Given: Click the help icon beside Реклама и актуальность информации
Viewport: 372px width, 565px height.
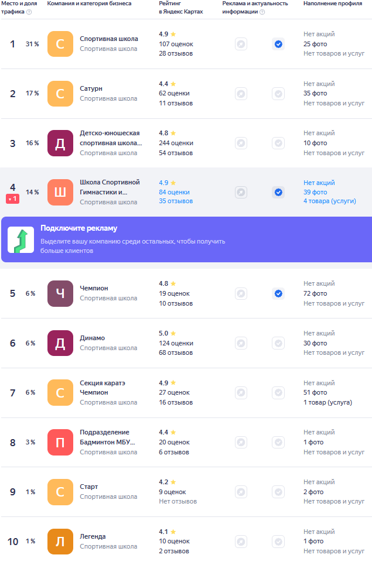Looking at the screenshot, I should point(262,12).
